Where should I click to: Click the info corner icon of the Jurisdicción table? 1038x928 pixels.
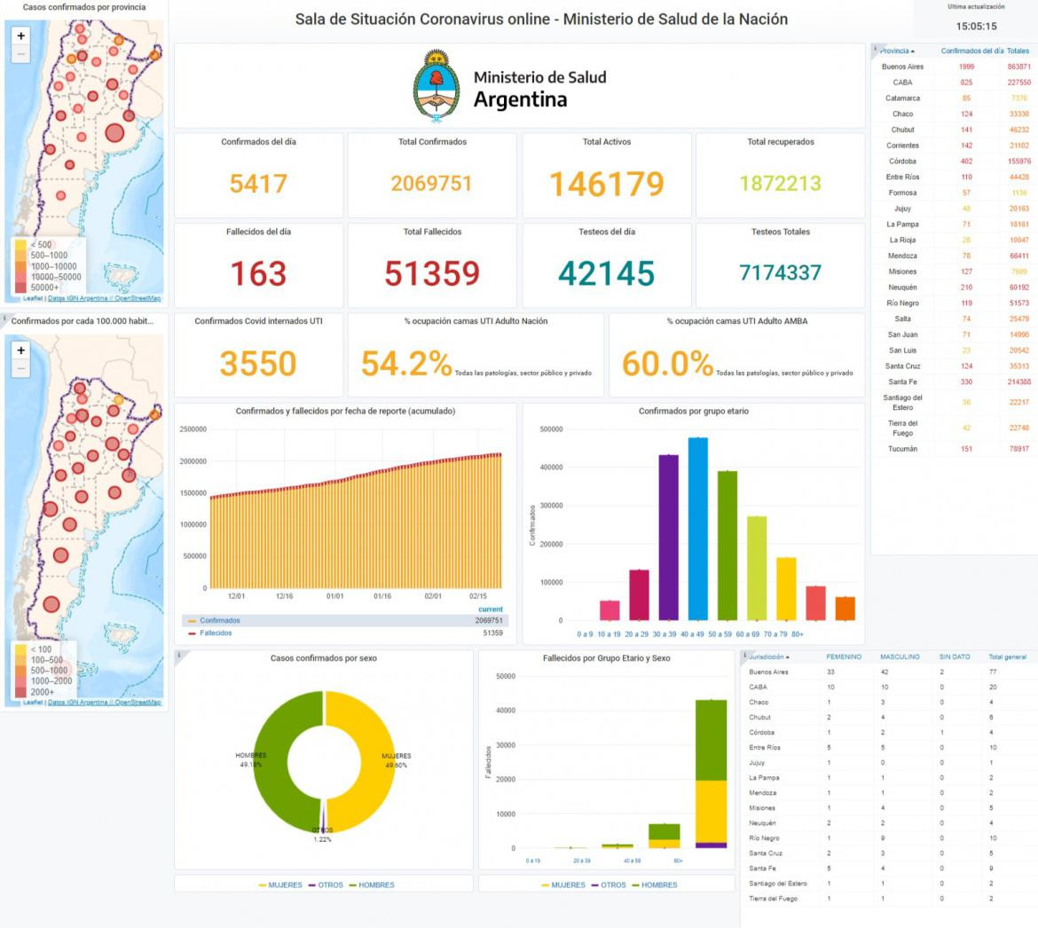tap(744, 655)
